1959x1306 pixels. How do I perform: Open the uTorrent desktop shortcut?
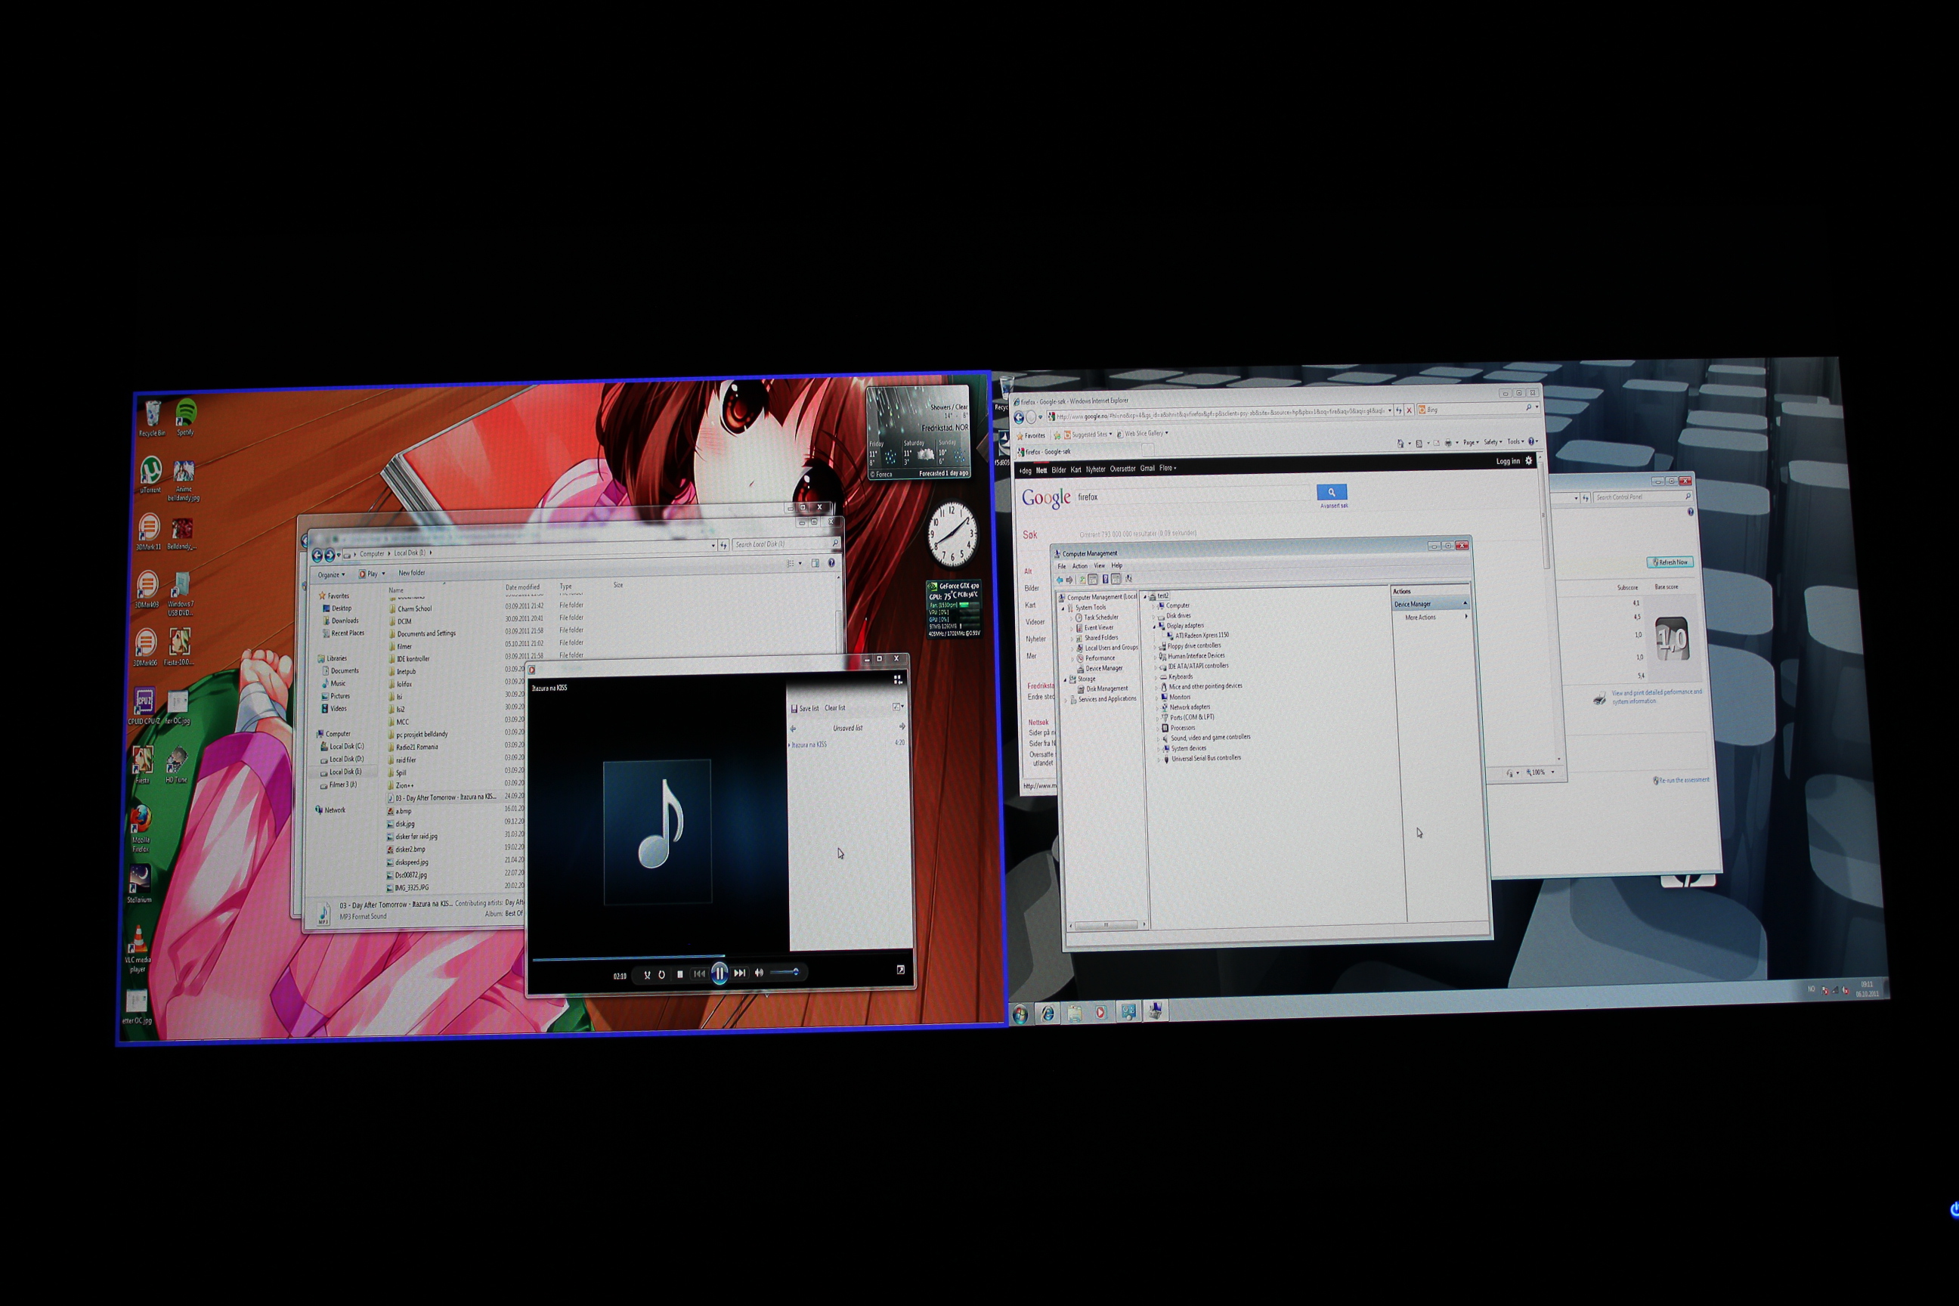click(x=150, y=475)
